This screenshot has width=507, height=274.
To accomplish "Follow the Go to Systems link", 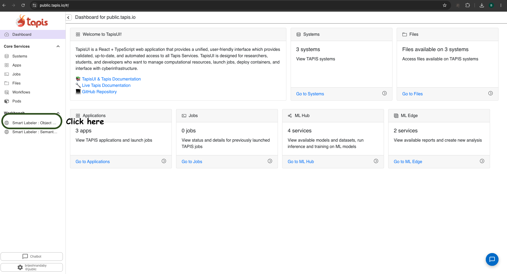I will tap(310, 94).
